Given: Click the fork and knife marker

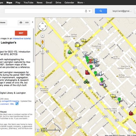Looking at the screenshot, I should click(97, 64).
